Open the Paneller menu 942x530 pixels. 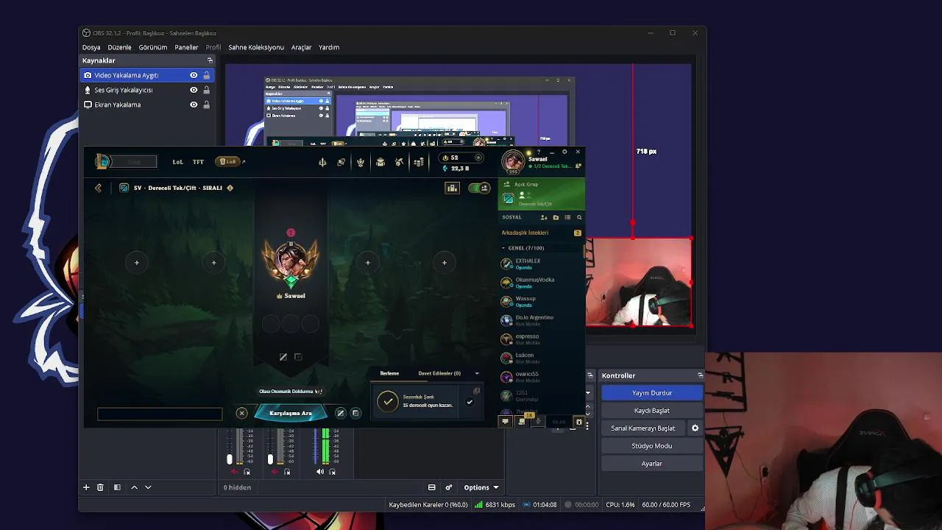pyautogui.click(x=186, y=47)
